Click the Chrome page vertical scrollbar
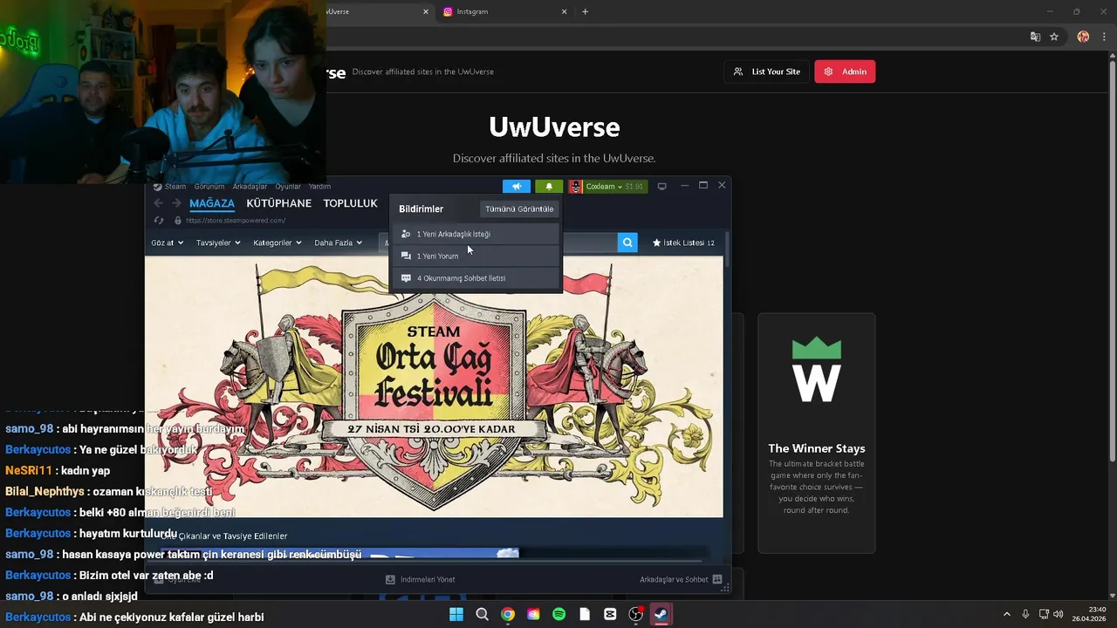This screenshot has width=1117, height=628. pyautogui.click(x=1112, y=262)
